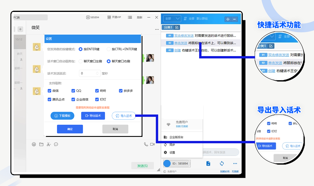The width and height of the screenshot is (314, 186).
Task: Click the blue document export icon at bottom
Action: 208,164
